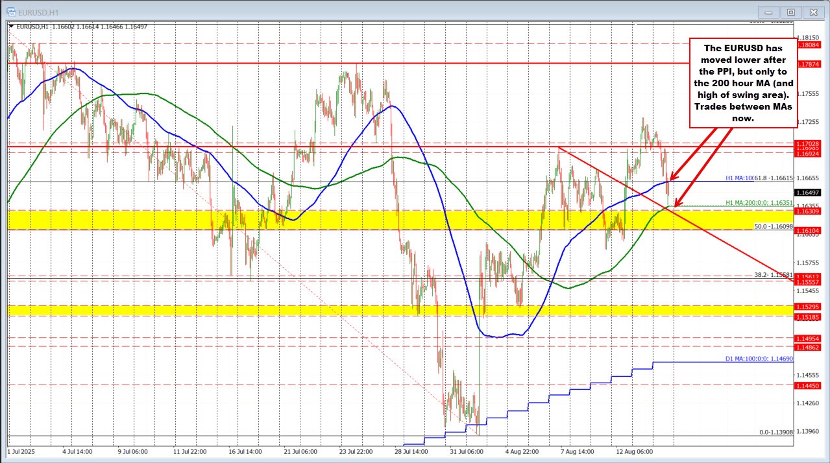
Task: Click the 1.16309 red price label
Action: [x=809, y=211]
